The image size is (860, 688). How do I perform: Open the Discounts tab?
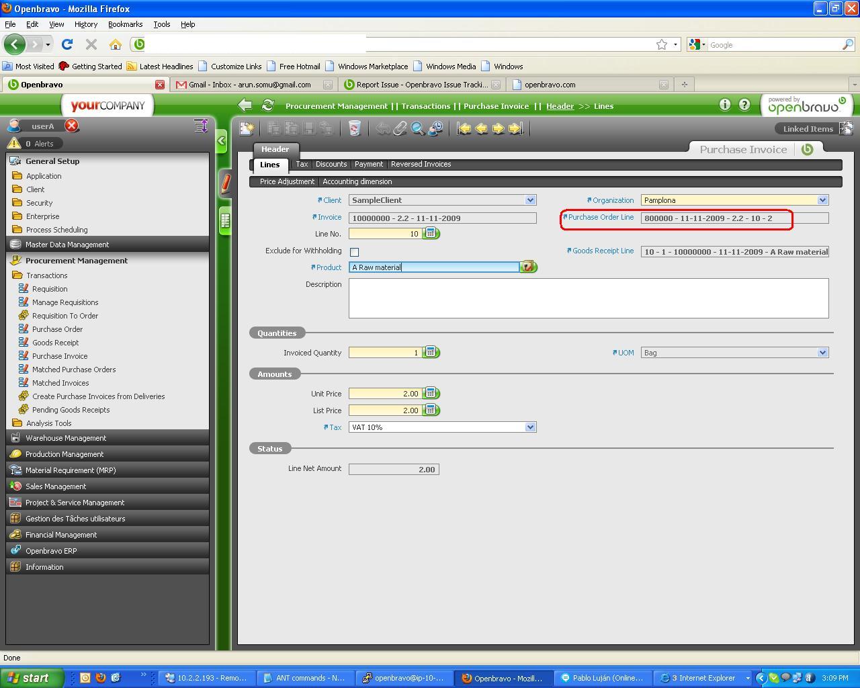click(331, 164)
